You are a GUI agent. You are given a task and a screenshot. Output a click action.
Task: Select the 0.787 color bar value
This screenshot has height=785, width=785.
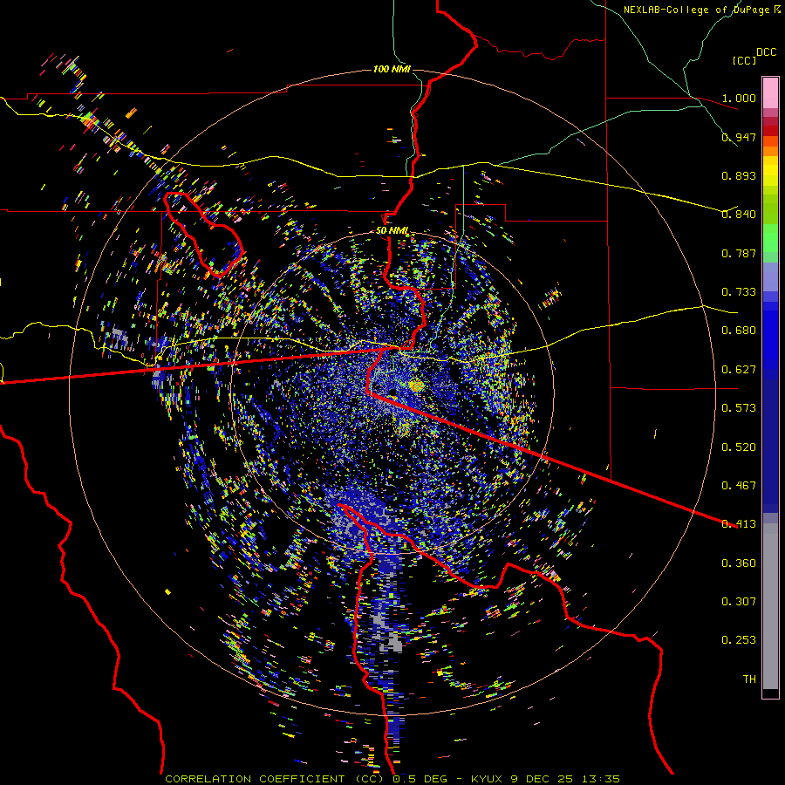(739, 253)
